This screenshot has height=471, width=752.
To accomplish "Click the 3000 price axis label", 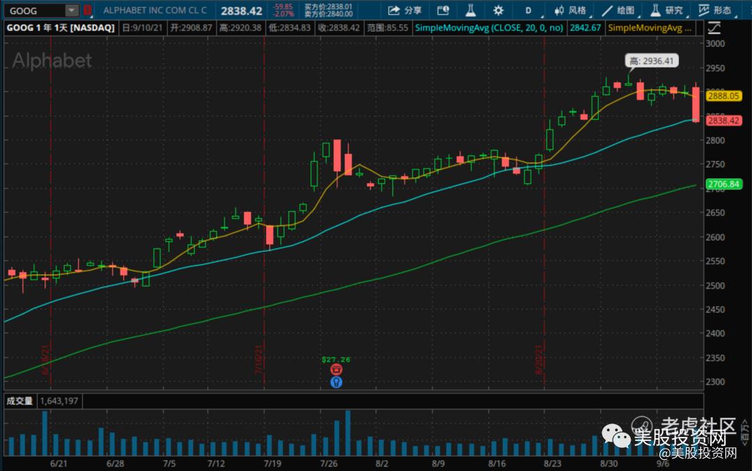I will (x=716, y=43).
